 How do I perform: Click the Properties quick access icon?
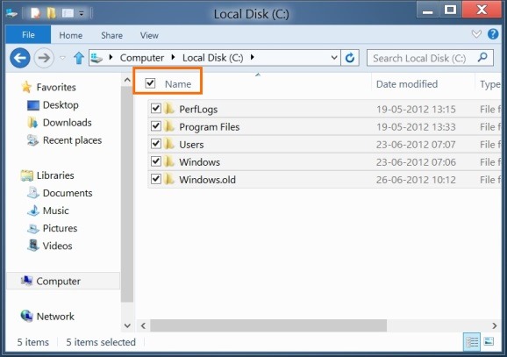(35, 13)
